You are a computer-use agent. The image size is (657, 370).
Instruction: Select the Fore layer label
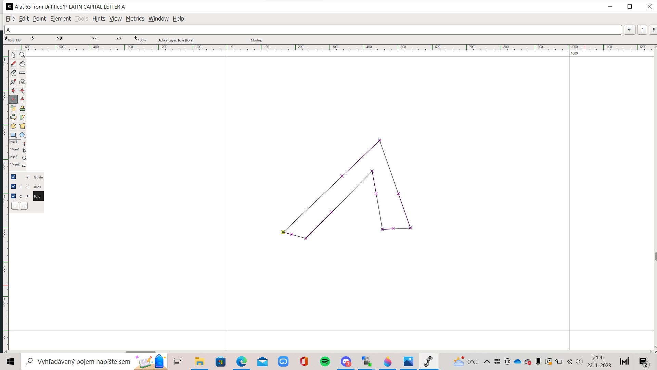(38, 196)
